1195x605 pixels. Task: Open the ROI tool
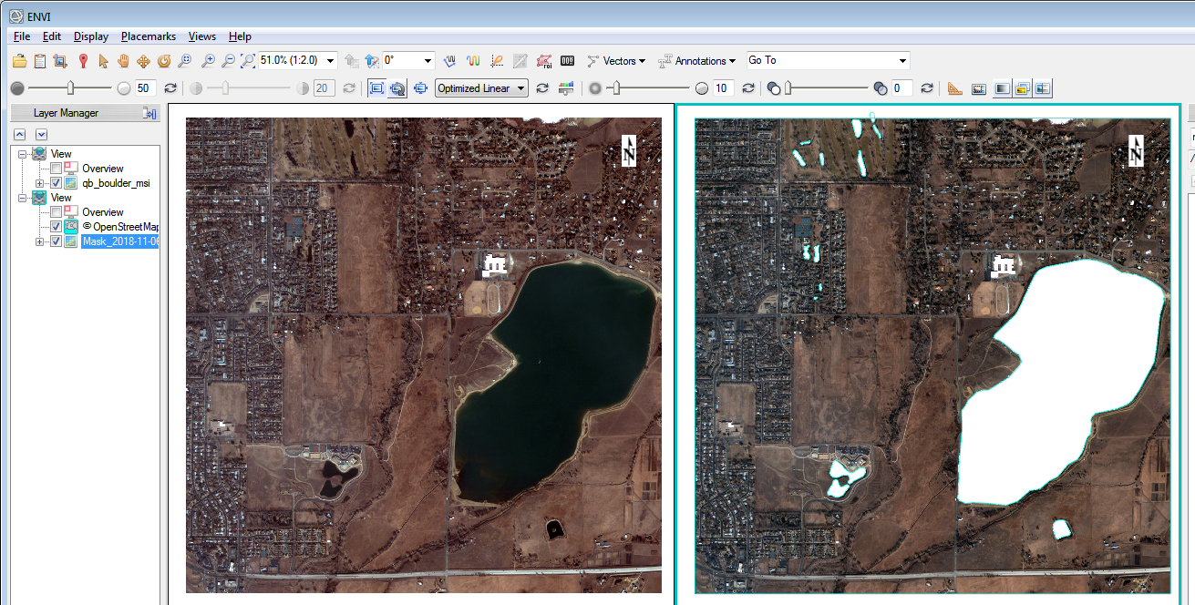(545, 61)
